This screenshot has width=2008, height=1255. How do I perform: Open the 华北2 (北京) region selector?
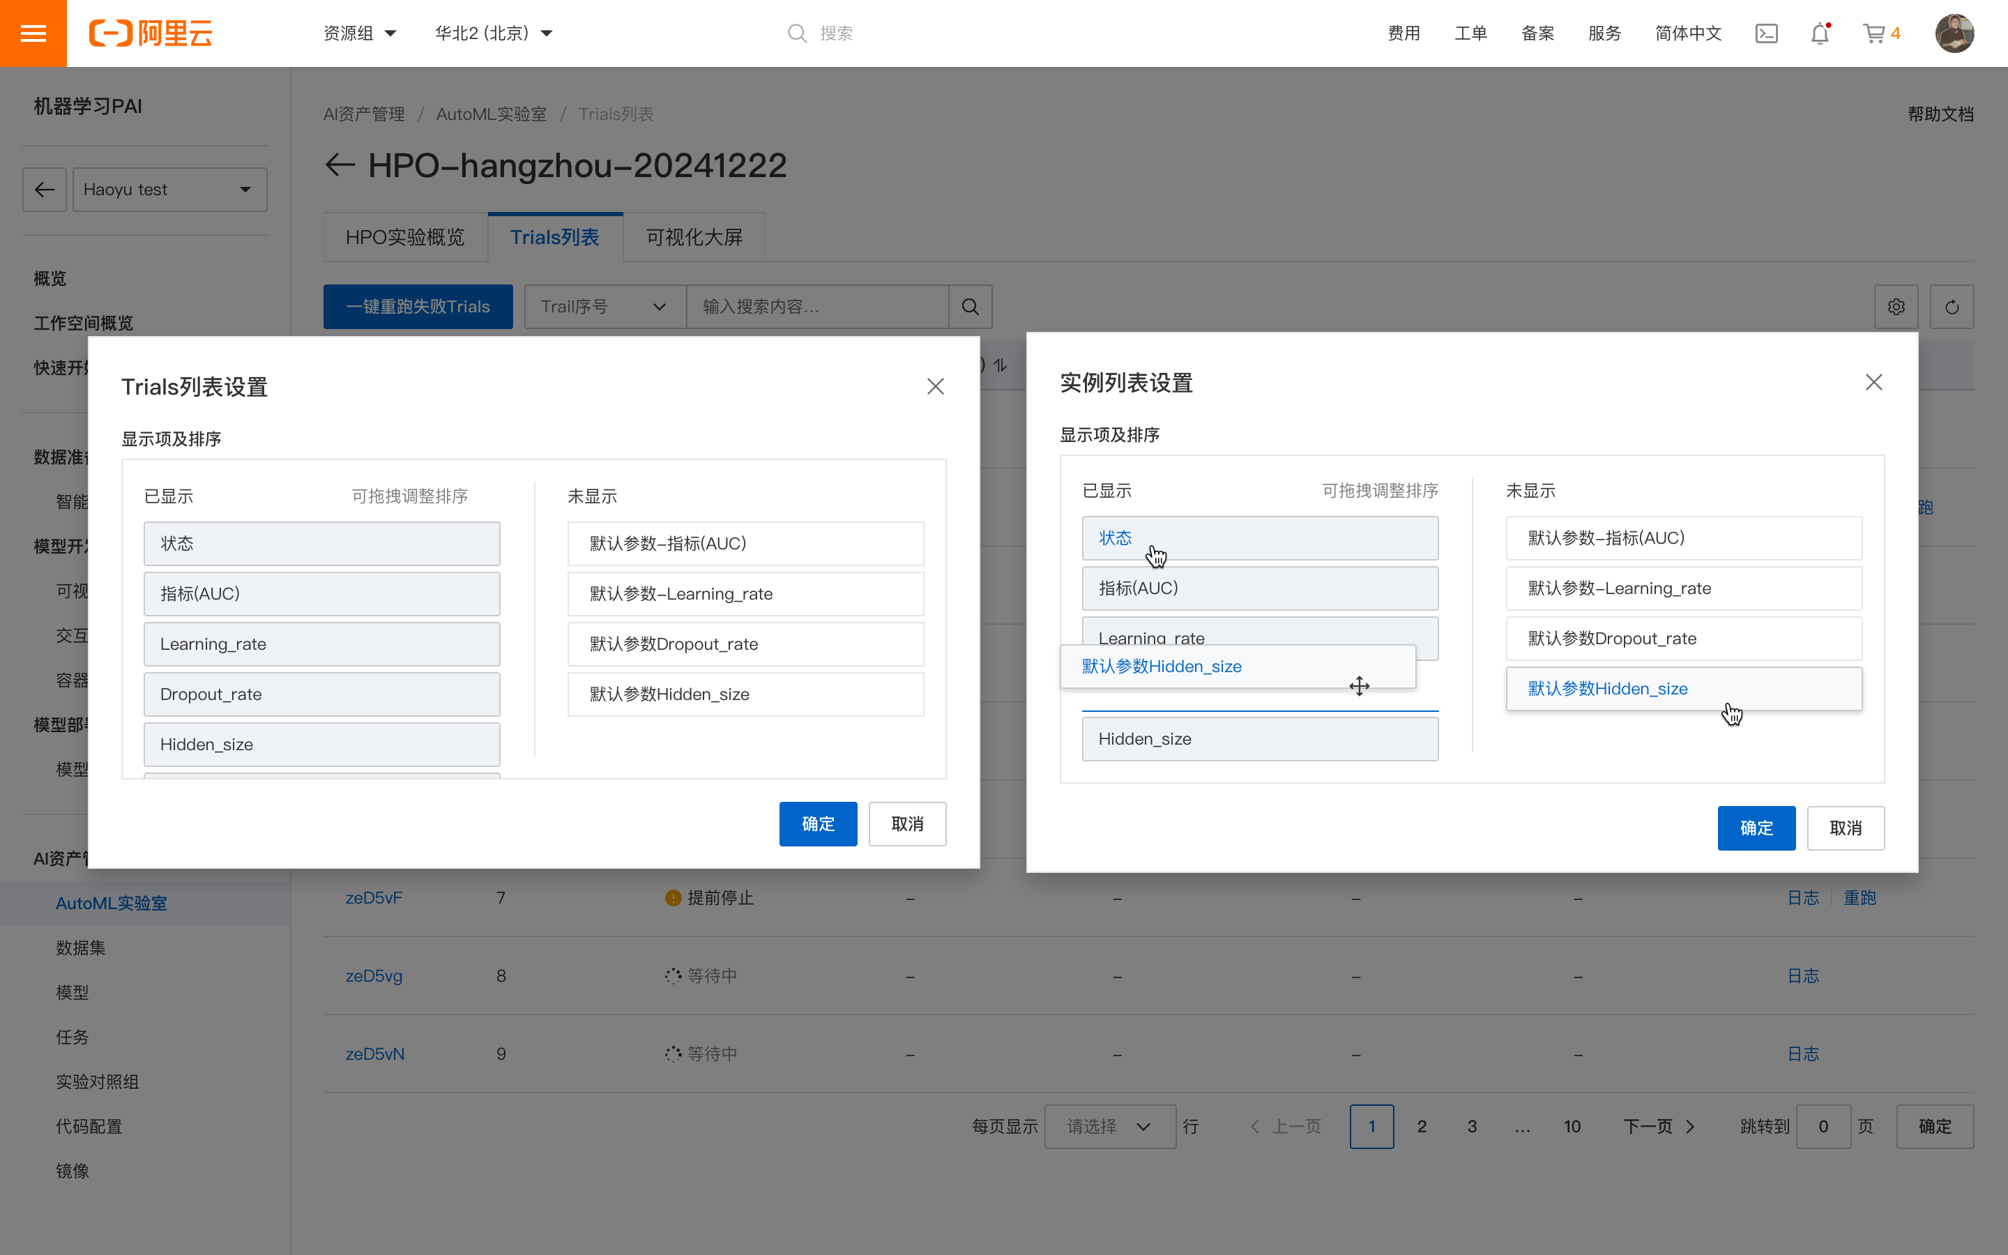[494, 33]
